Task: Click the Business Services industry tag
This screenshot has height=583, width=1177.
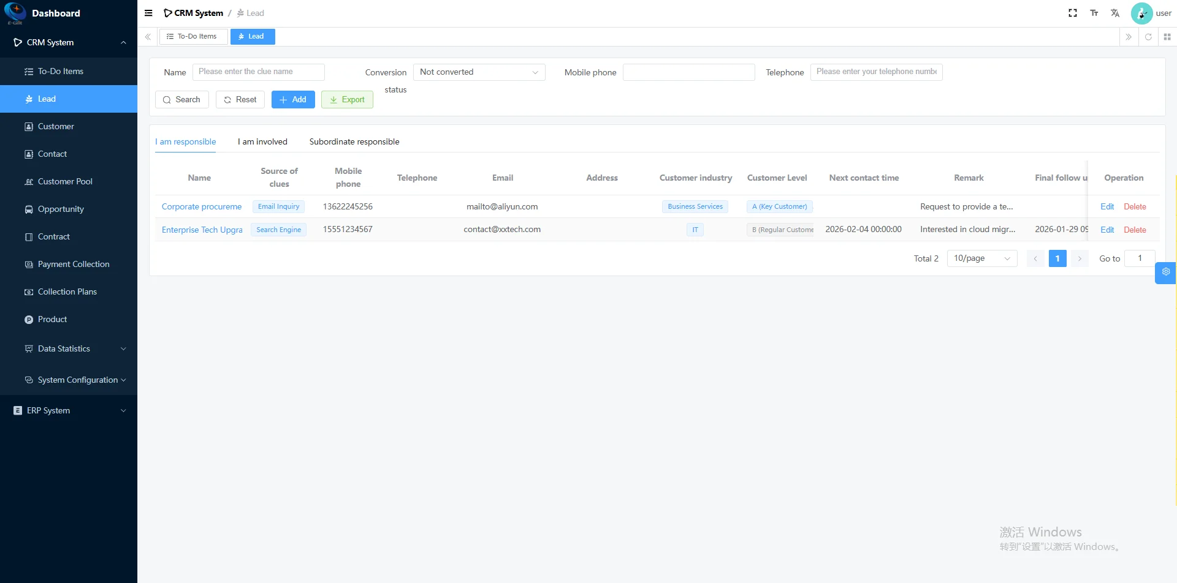Action: pyautogui.click(x=695, y=206)
